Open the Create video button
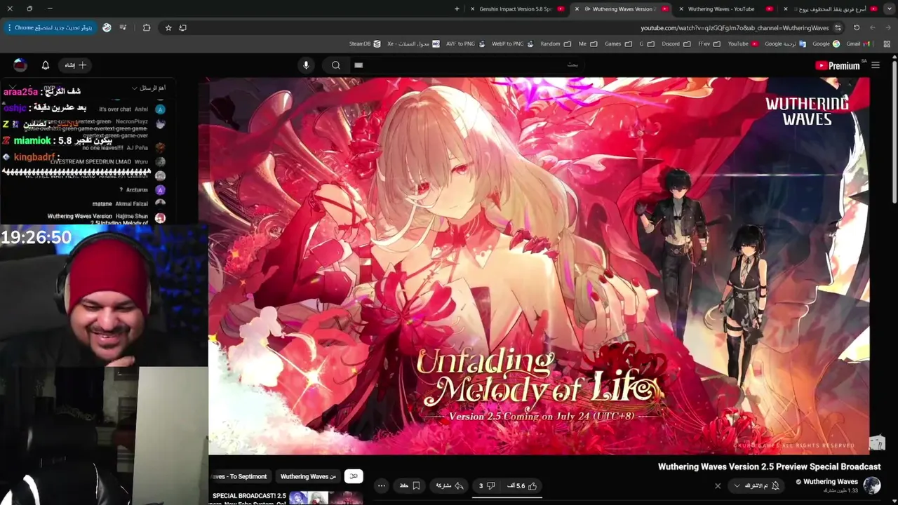 coord(76,65)
